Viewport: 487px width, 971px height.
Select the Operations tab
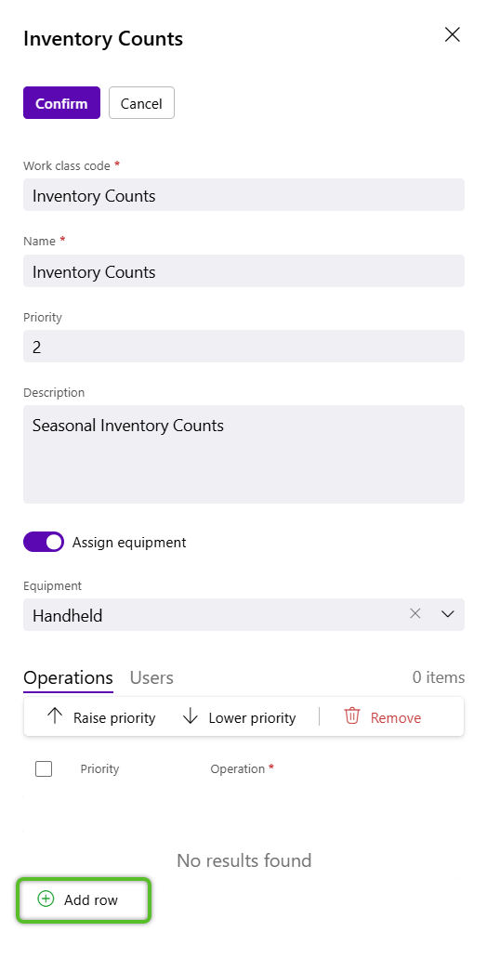(68, 677)
